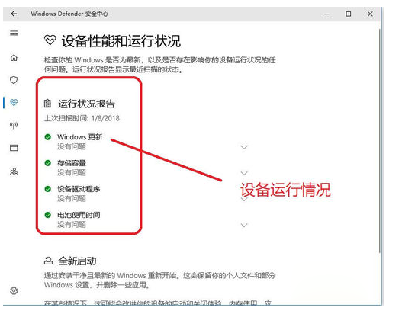
Task: Select the Windows 更新 status row
Action: click(x=146, y=142)
